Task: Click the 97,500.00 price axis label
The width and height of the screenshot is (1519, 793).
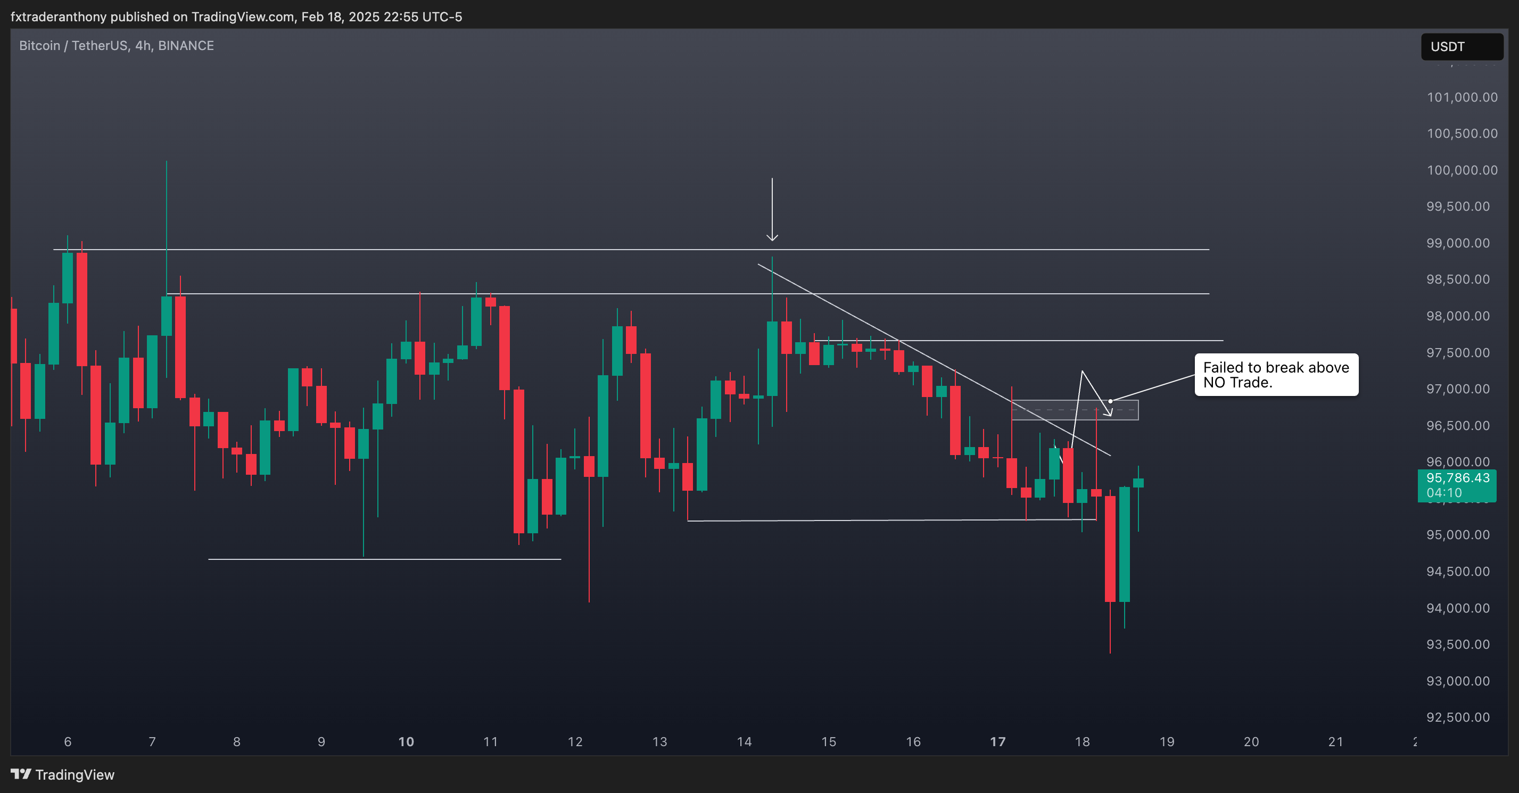Action: 1458,352
